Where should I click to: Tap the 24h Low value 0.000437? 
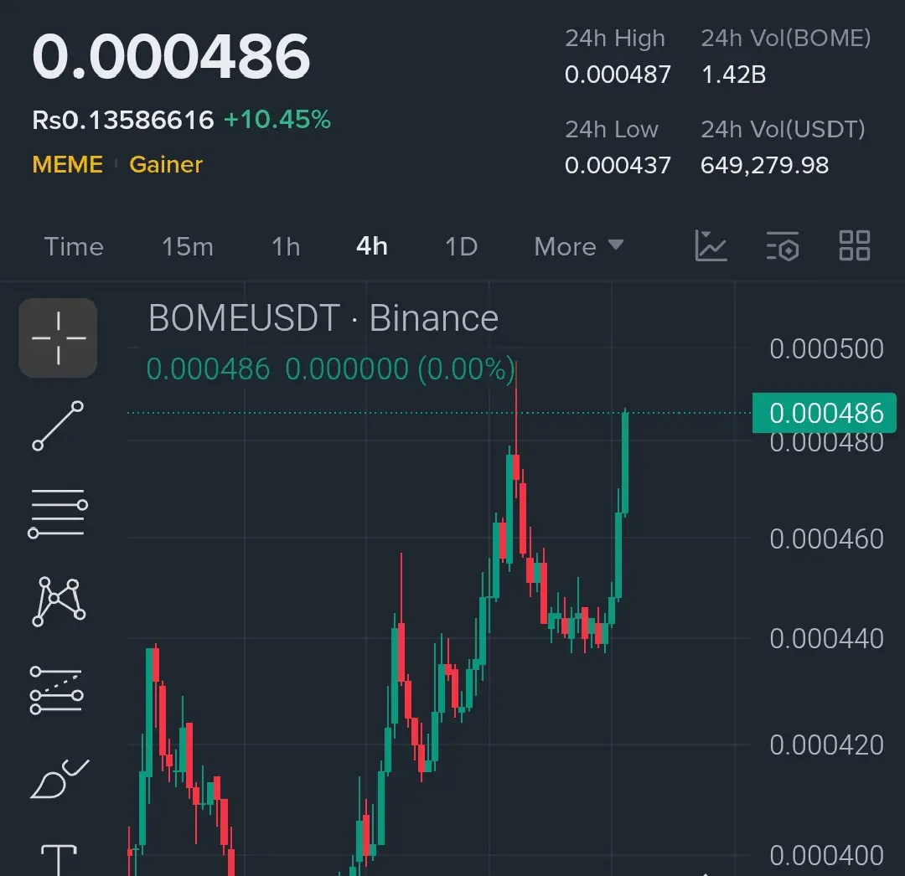point(618,166)
